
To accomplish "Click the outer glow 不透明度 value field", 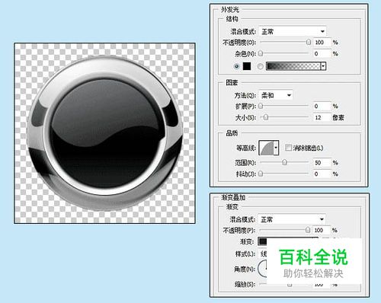I will pyautogui.click(x=322, y=43).
